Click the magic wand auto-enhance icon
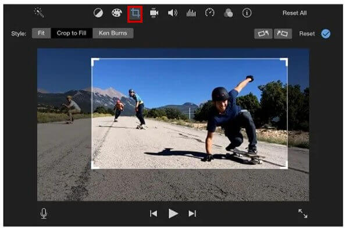 pos(39,13)
